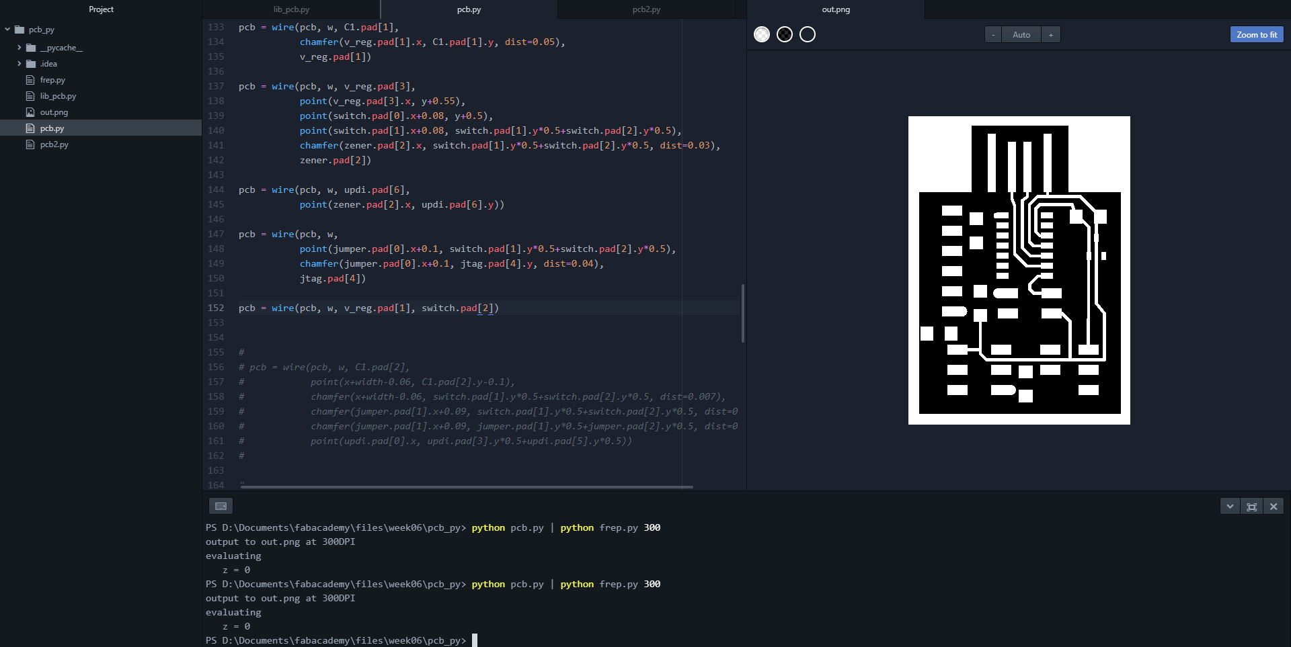This screenshot has height=647, width=1291.
Task: Click the pcb2.py file icon in tree
Action: [30, 144]
